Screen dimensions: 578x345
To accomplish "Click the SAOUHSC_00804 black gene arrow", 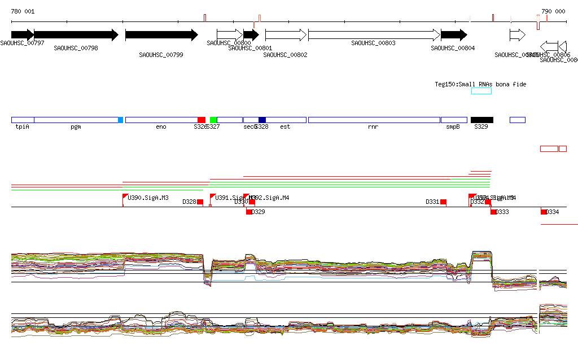I will point(453,35).
